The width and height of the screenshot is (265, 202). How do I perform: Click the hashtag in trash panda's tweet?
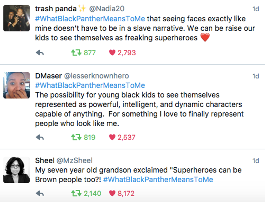pos(90,19)
